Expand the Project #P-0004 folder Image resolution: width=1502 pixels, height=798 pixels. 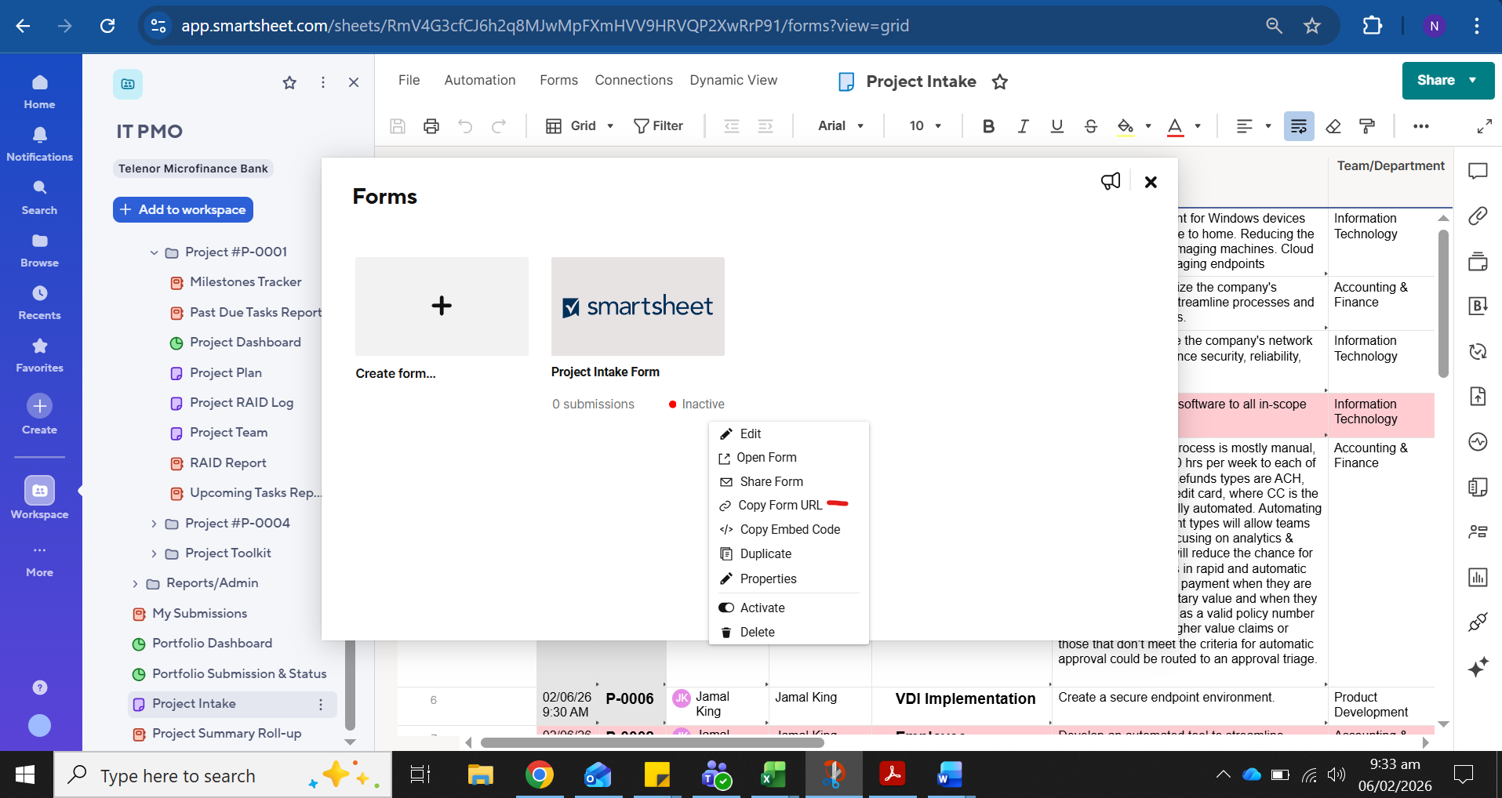click(x=154, y=524)
